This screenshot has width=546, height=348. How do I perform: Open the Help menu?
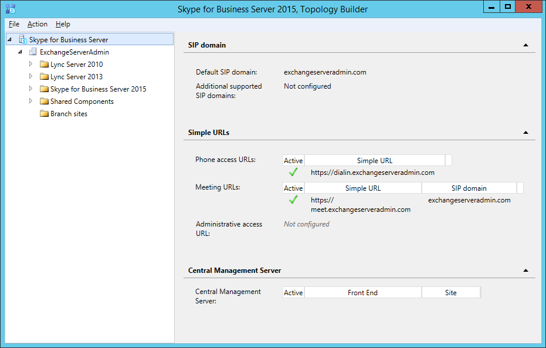pos(63,24)
